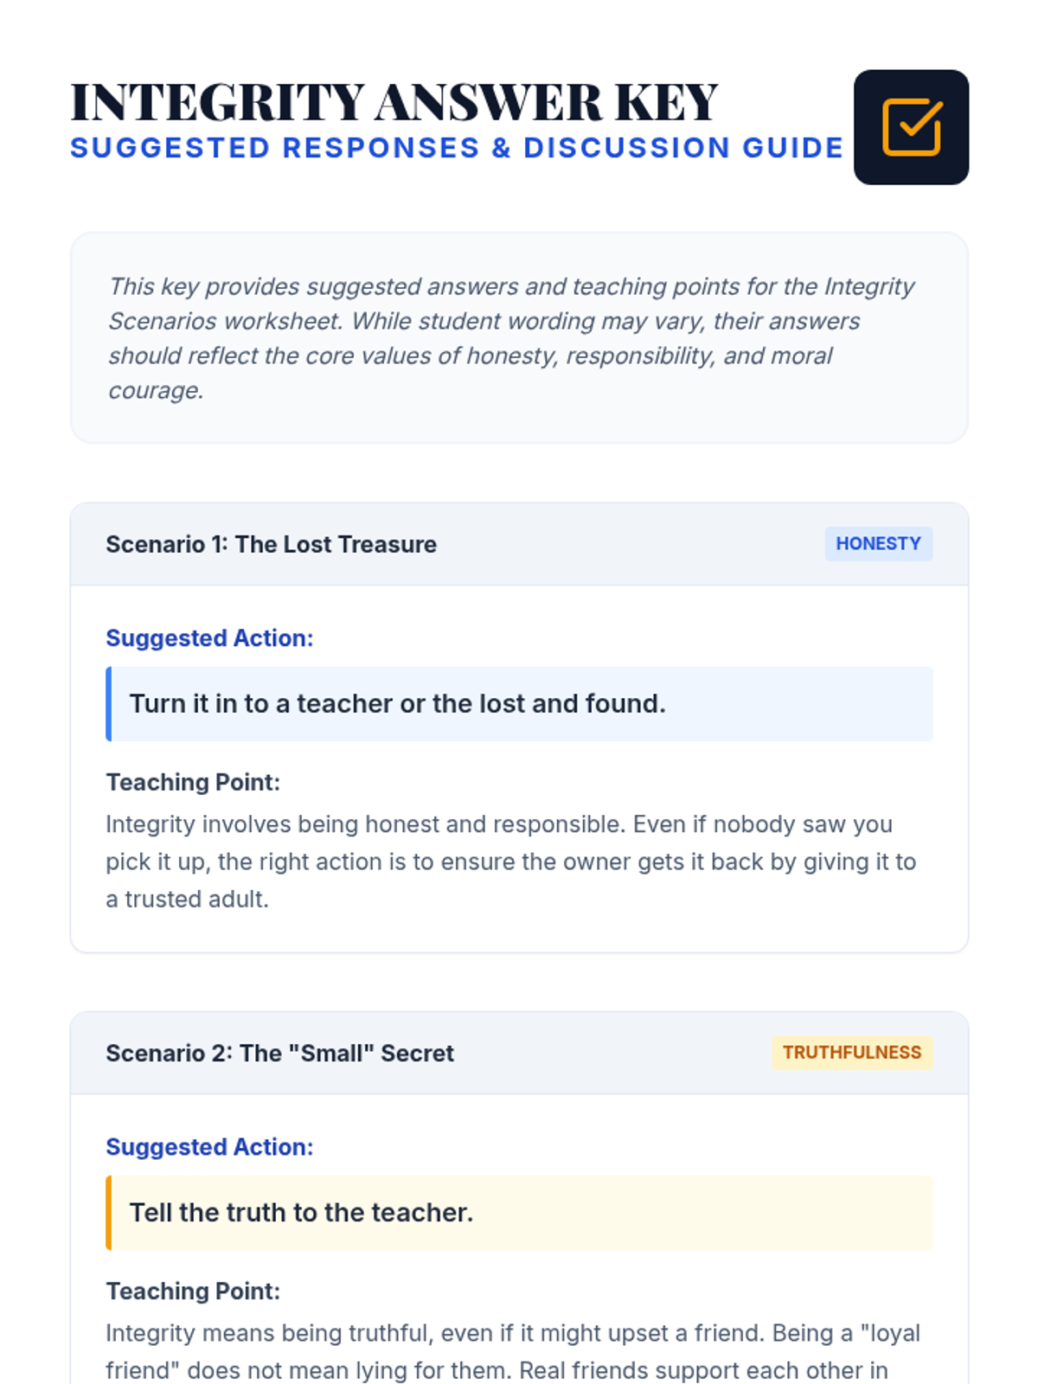Click the word "courage." in the intro note
Viewport: 1038px width, 1384px height.
(156, 391)
